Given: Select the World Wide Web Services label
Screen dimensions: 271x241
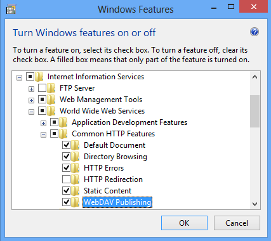Looking at the screenshot, I should 102,111.
